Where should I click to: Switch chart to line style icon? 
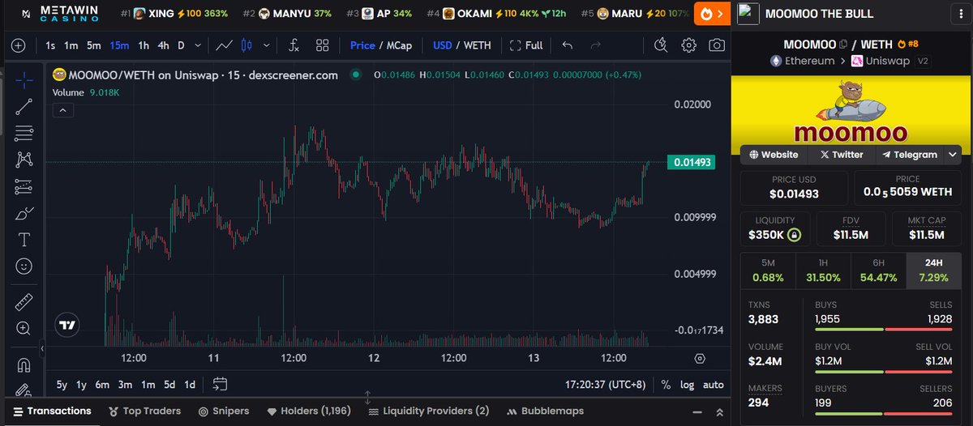click(x=225, y=45)
